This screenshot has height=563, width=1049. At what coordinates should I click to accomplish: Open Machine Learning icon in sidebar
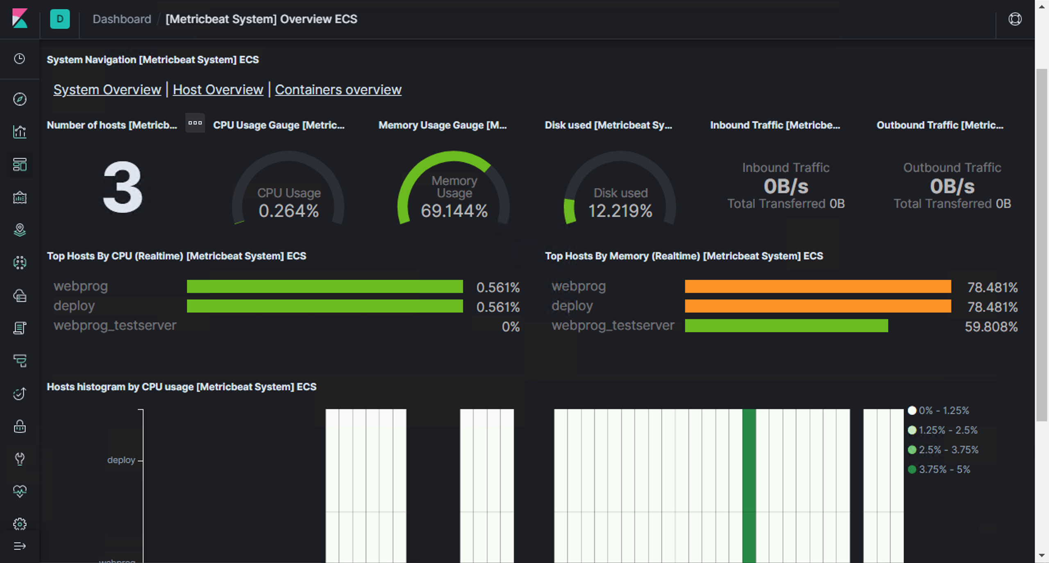(x=20, y=263)
